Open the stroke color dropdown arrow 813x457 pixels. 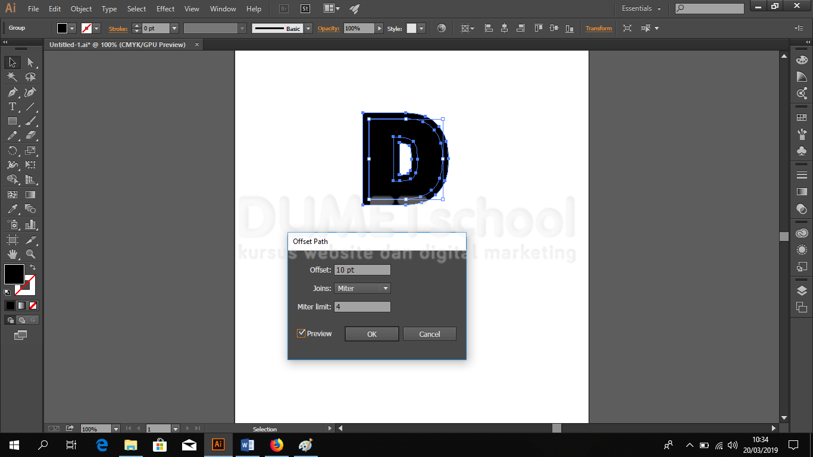(97, 29)
